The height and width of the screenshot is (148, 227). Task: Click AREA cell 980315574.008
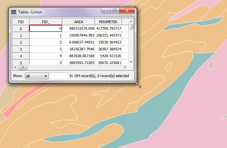click(x=79, y=28)
